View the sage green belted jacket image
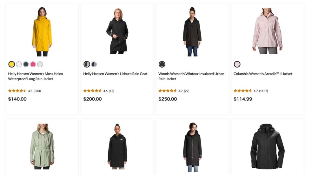 tap(42, 146)
